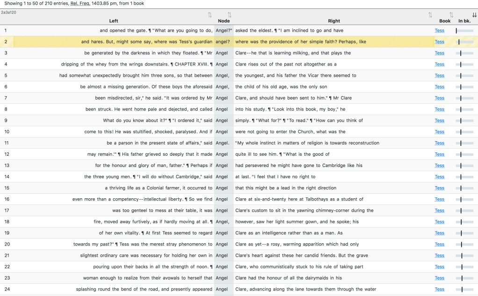Click the In bk. position bar for row 12

(464, 154)
